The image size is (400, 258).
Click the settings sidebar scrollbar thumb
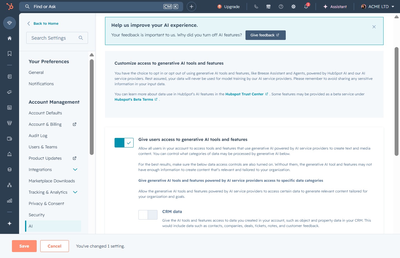[x=92, y=107]
